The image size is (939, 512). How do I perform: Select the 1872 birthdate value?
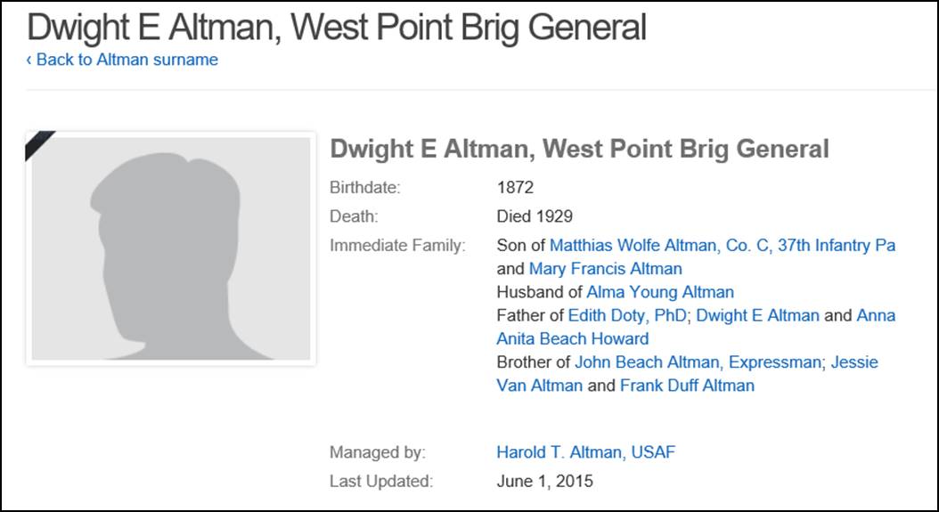[x=515, y=187]
